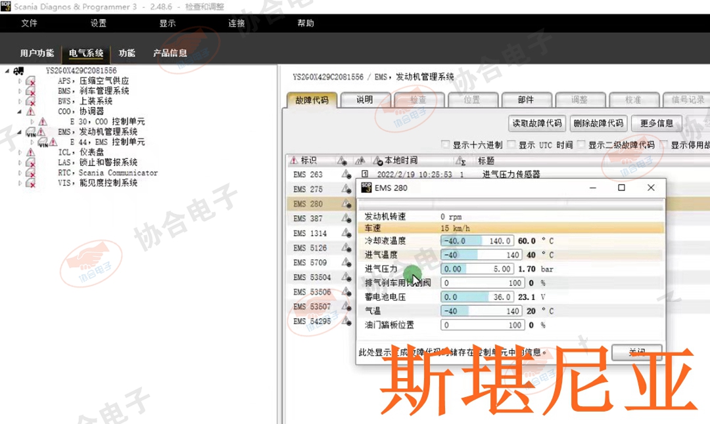Click the fault status icon in row EMS 53504

tap(346, 277)
